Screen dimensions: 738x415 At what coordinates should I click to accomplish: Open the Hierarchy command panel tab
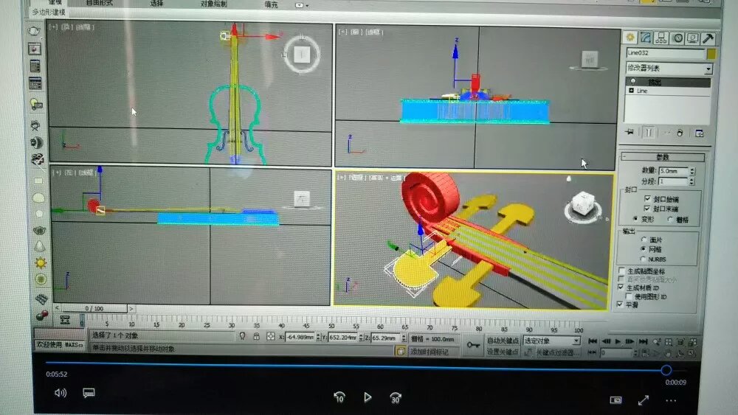pyautogui.click(x=662, y=38)
